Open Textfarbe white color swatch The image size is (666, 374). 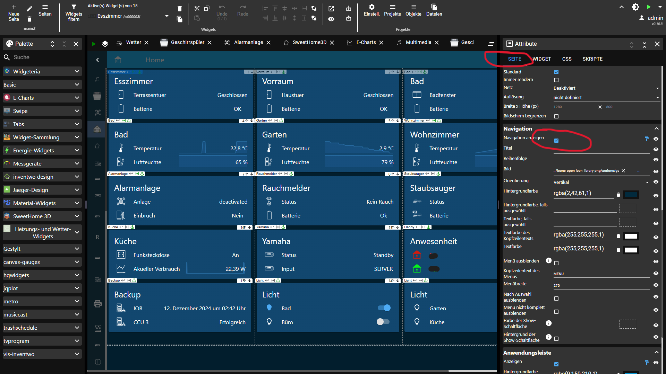631,250
